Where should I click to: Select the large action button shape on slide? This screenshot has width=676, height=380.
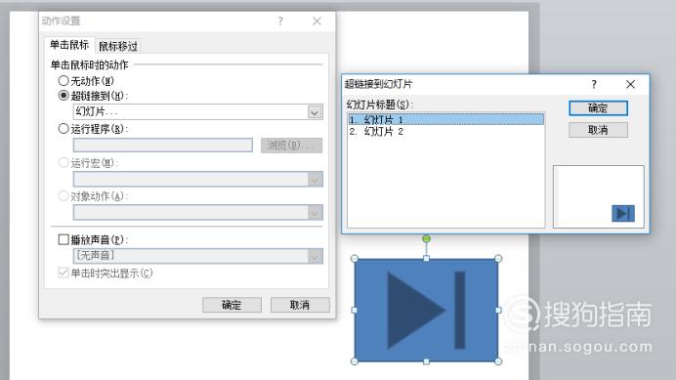tap(426, 310)
